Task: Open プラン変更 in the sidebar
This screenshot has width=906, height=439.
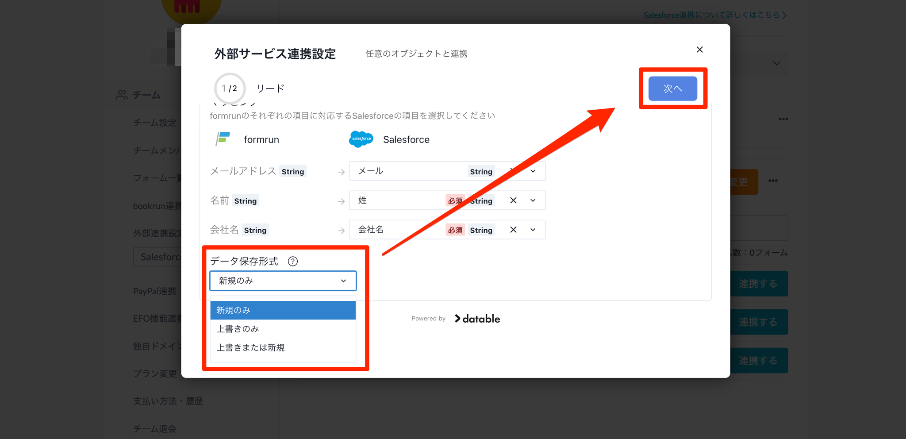Action: (x=155, y=374)
